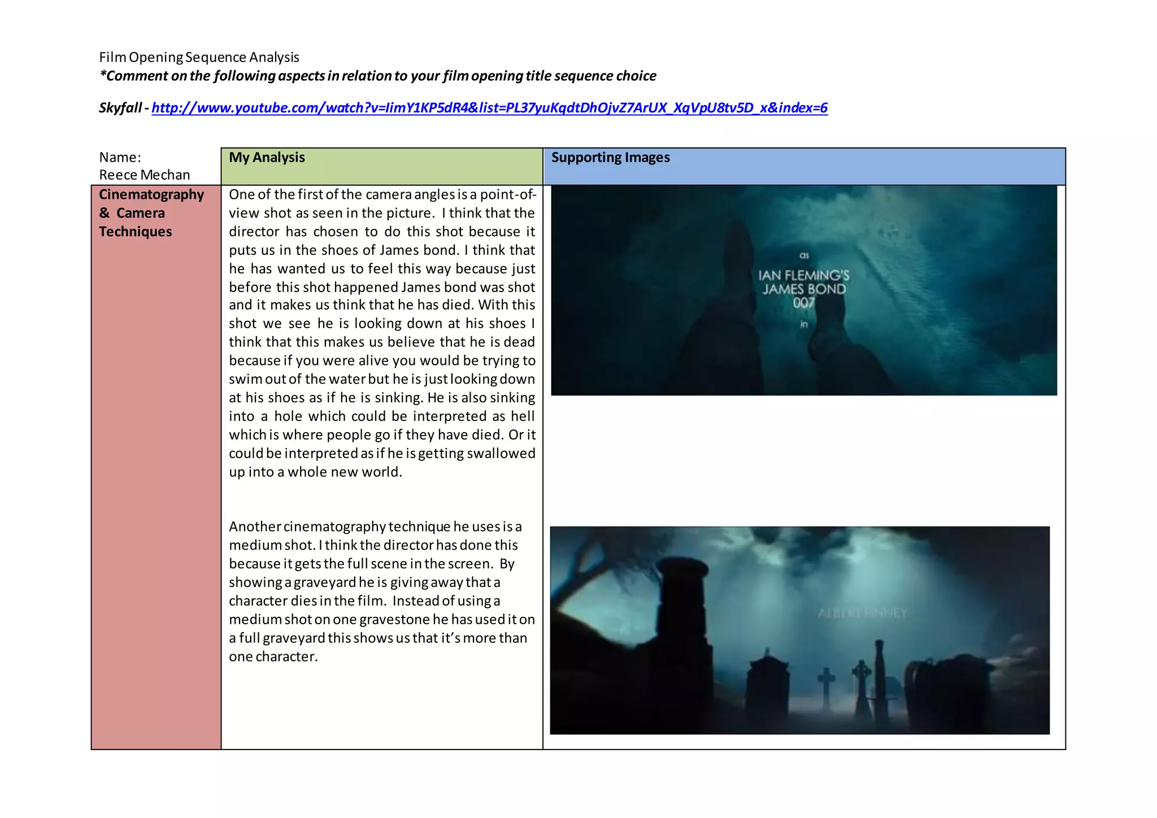Click the paragraph starting 'One of the first'

pos(382,333)
